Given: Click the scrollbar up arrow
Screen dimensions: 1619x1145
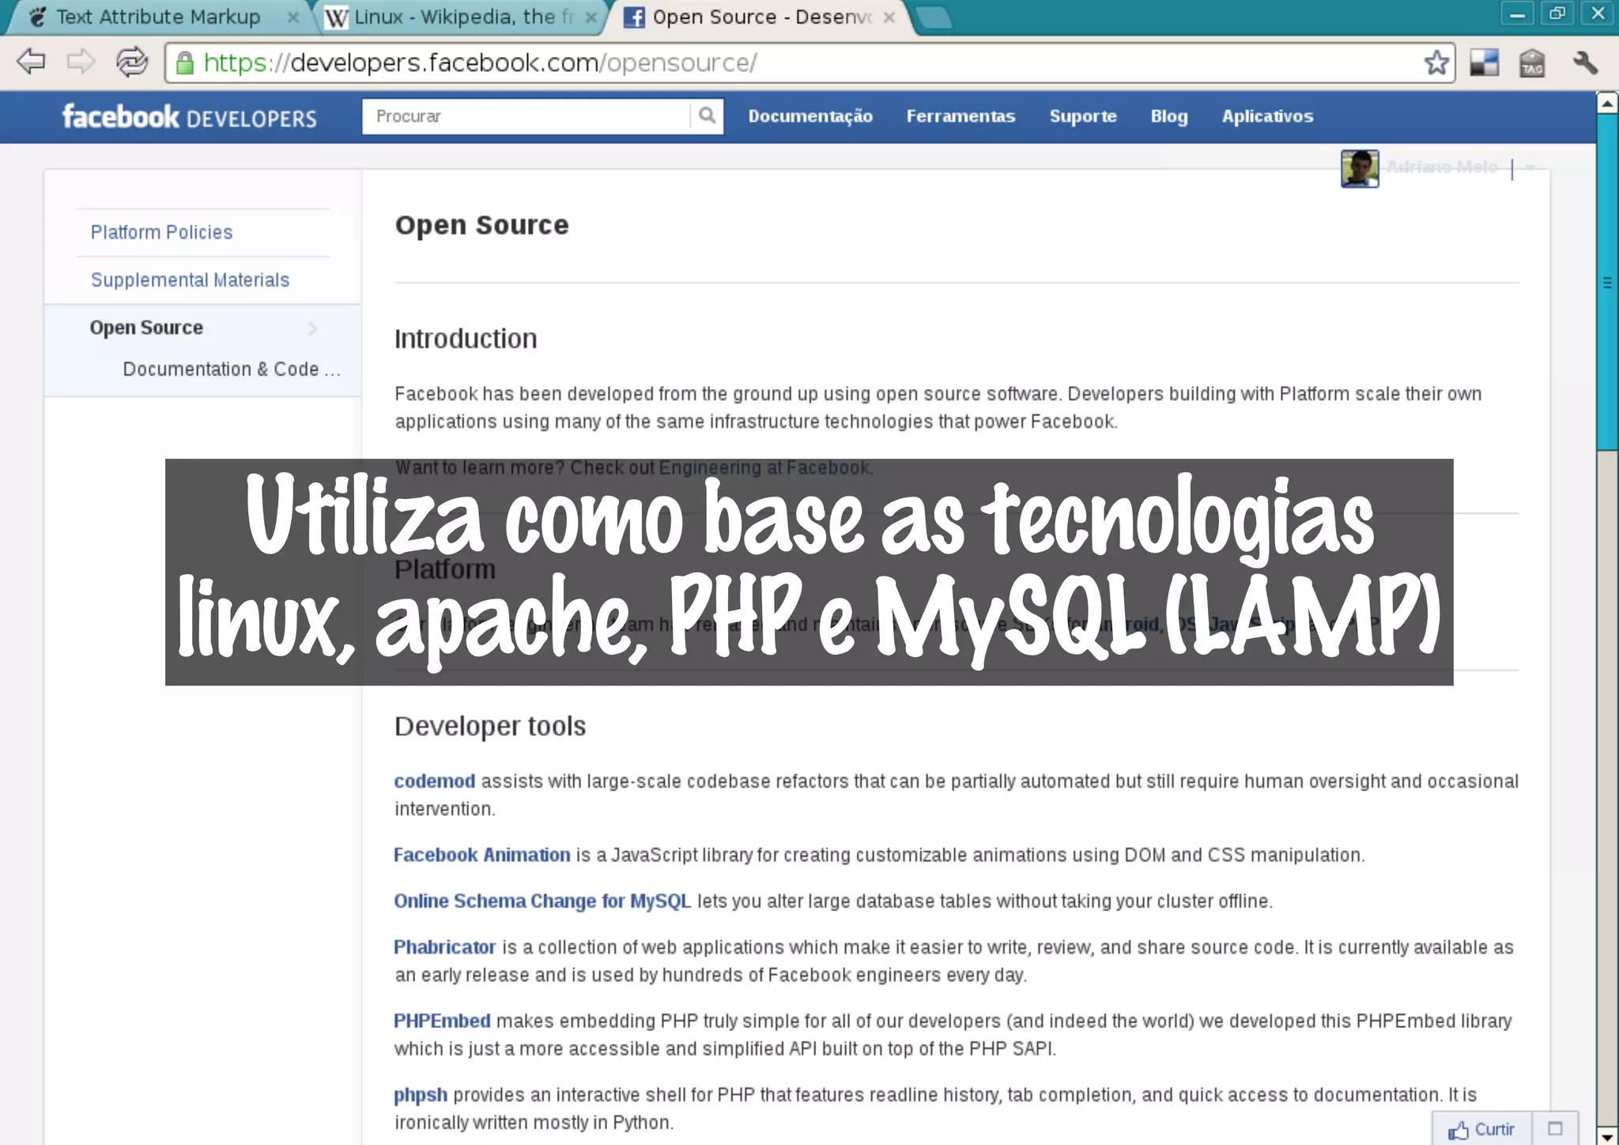Looking at the screenshot, I should pyautogui.click(x=1607, y=103).
